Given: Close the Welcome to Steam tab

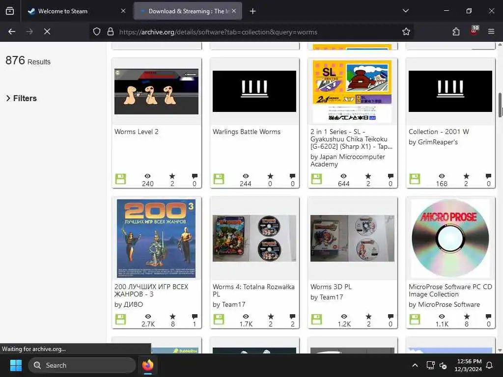Looking at the screenshot, I should point(123,11).
